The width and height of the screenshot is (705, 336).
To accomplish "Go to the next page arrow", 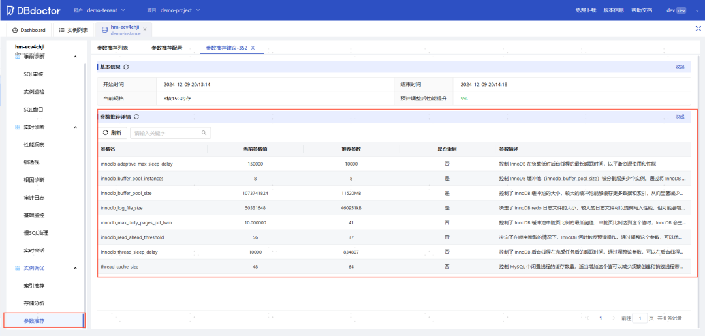I will click(x=613, y=318).
